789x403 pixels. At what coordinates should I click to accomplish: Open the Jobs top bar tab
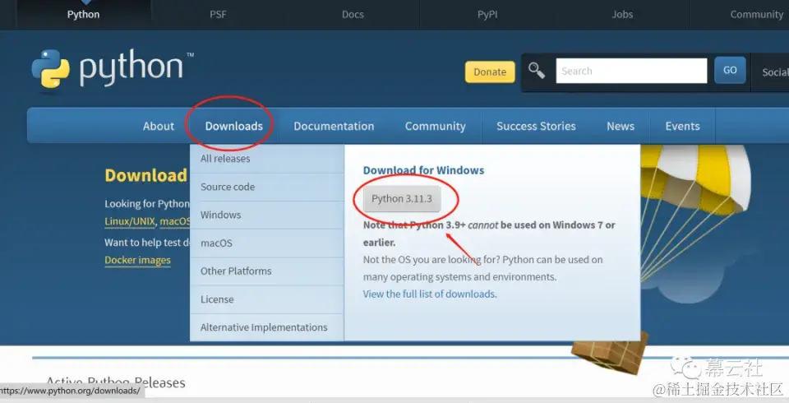[622, 15]
